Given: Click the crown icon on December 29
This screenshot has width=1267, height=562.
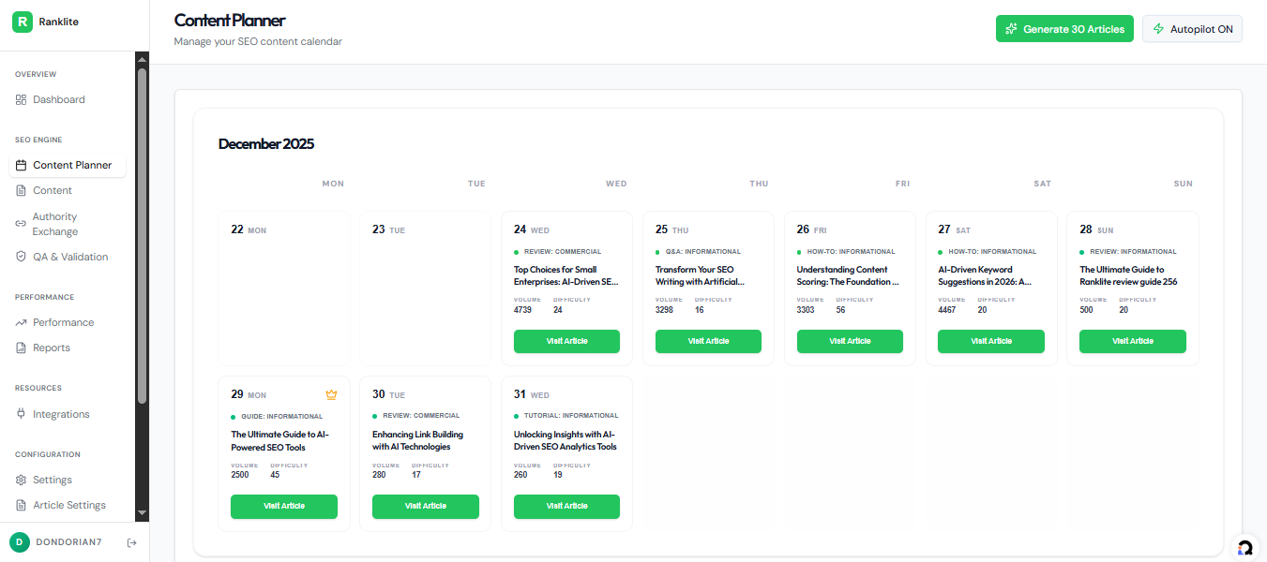Looking at the screenshot, I should pos(331,394).
